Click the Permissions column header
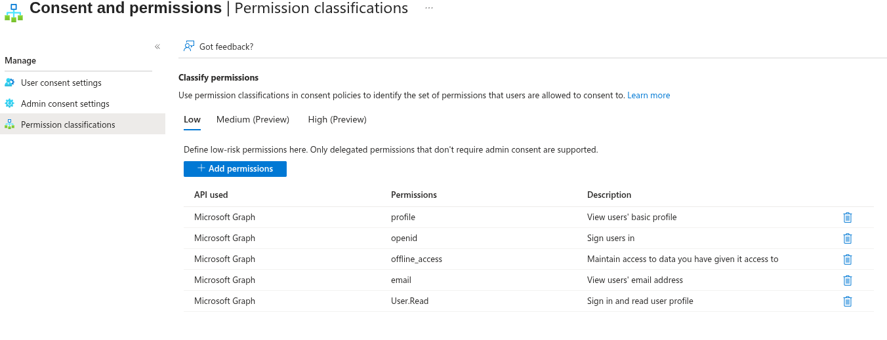The width and height of the screenshot is (887, 340). [414, 195]
